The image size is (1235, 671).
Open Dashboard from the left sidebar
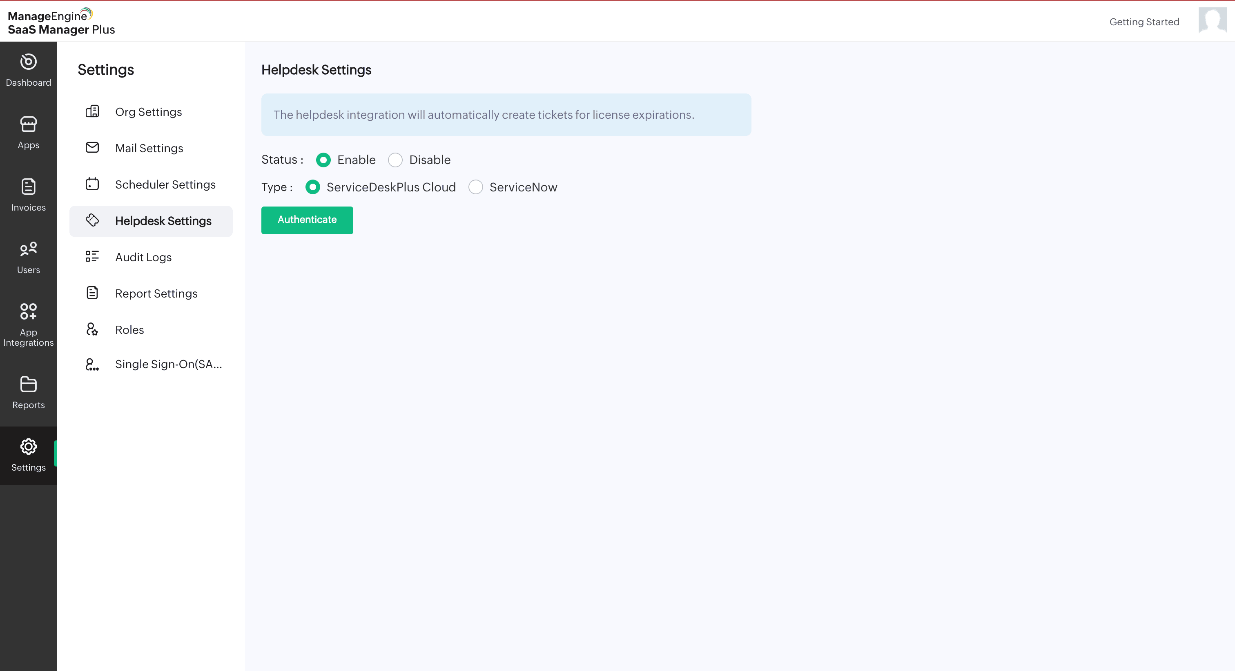pos(28,70)
